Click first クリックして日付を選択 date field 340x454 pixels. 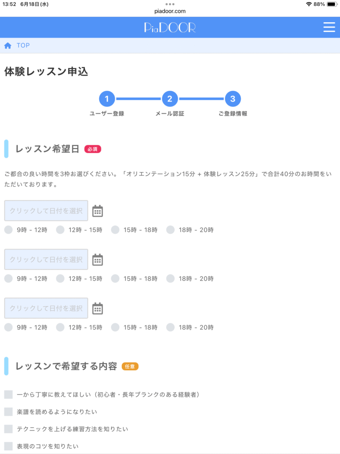[x=46, y=211]
